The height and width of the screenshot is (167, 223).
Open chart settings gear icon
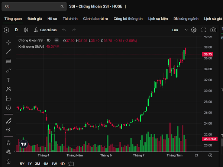[x=194, y=30]
